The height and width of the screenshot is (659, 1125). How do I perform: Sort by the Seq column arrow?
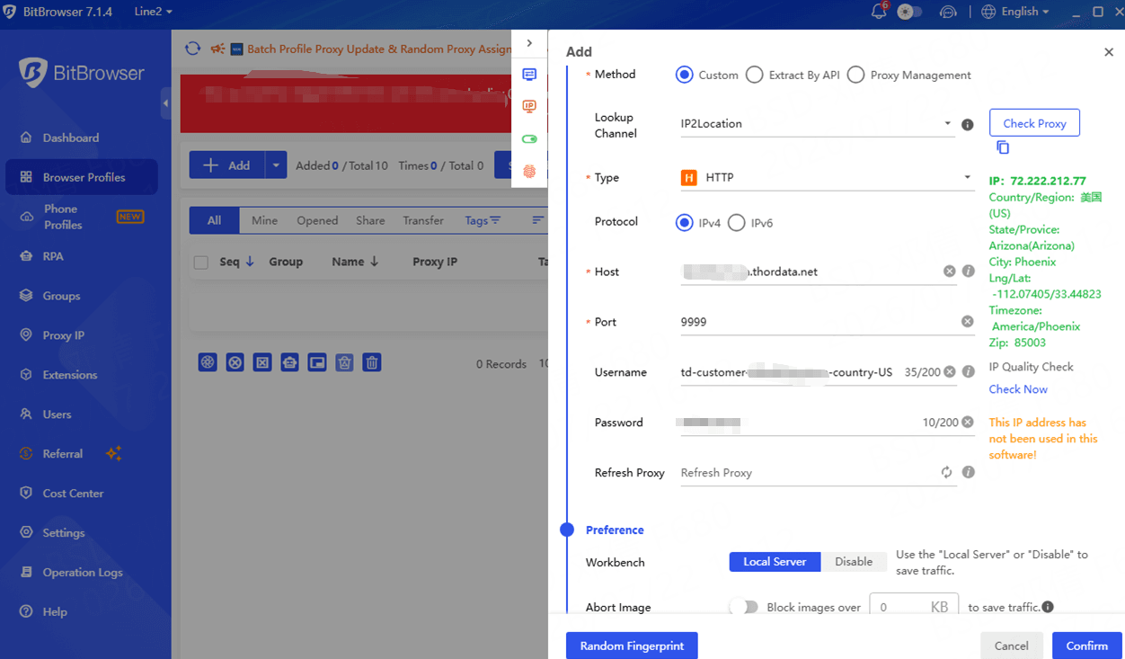(x=250, y=262)
